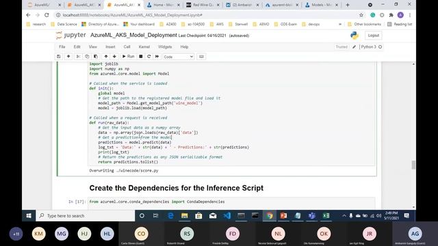Open the Cell menu
438x246 pixels.
point(127,47)
